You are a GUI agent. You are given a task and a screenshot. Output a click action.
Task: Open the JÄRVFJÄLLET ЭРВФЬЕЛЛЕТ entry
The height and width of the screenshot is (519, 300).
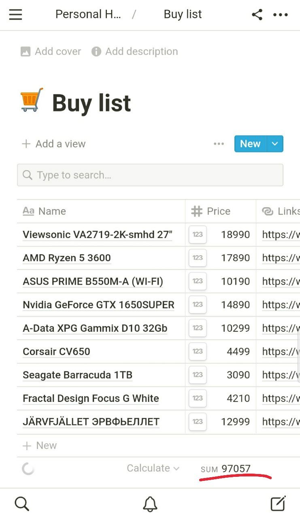pyautogui.click(x=91, y=422)
